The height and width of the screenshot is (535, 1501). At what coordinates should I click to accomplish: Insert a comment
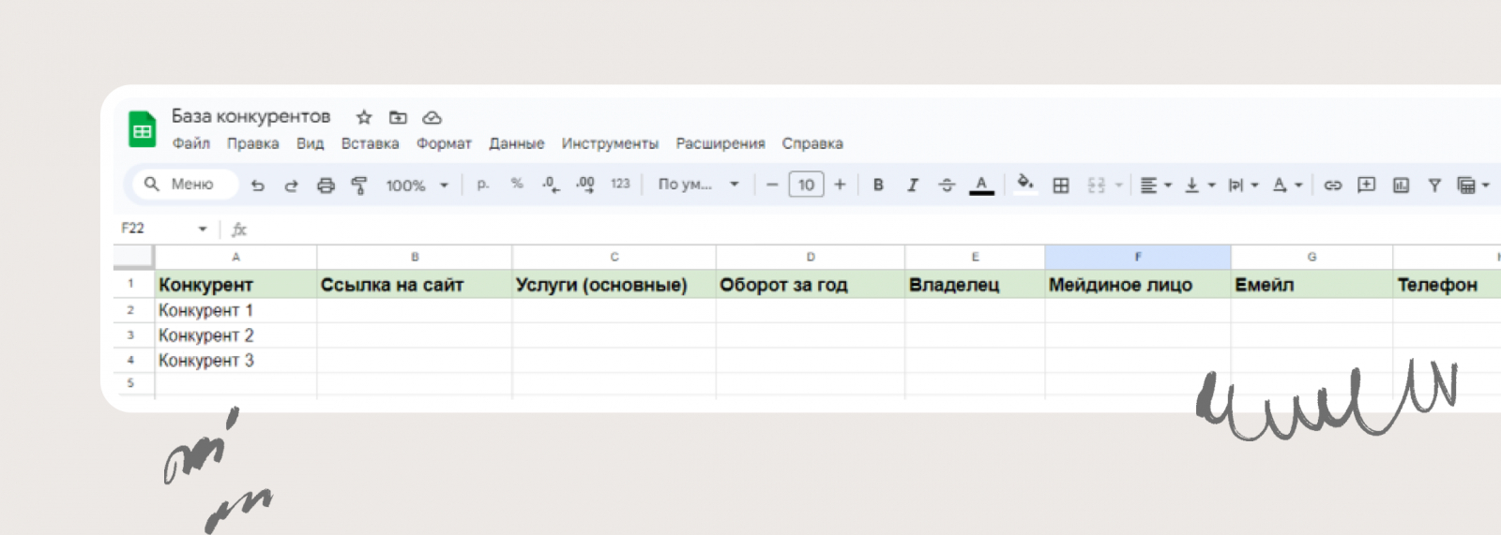[1367, 185]
